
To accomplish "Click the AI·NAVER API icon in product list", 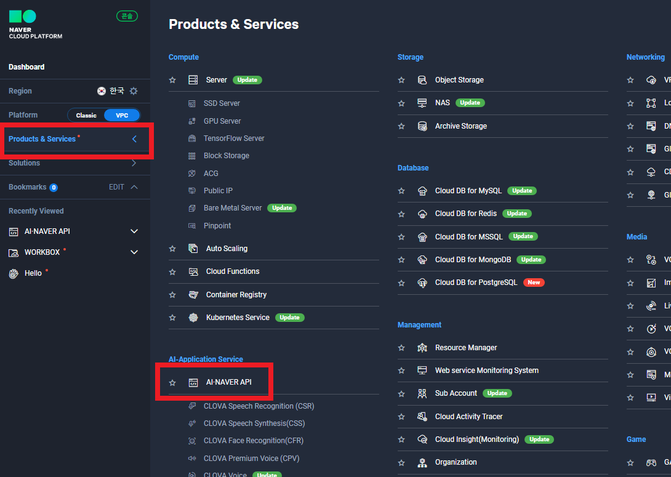I will tap(193, 382).
